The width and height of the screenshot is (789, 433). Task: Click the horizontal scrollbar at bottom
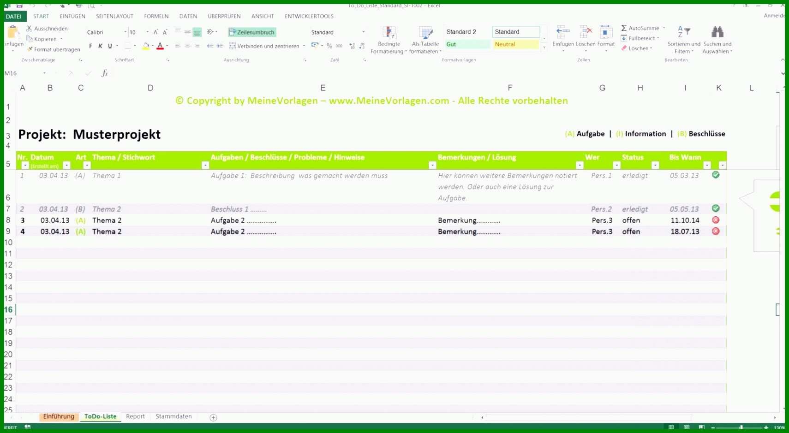click(588, 417)
